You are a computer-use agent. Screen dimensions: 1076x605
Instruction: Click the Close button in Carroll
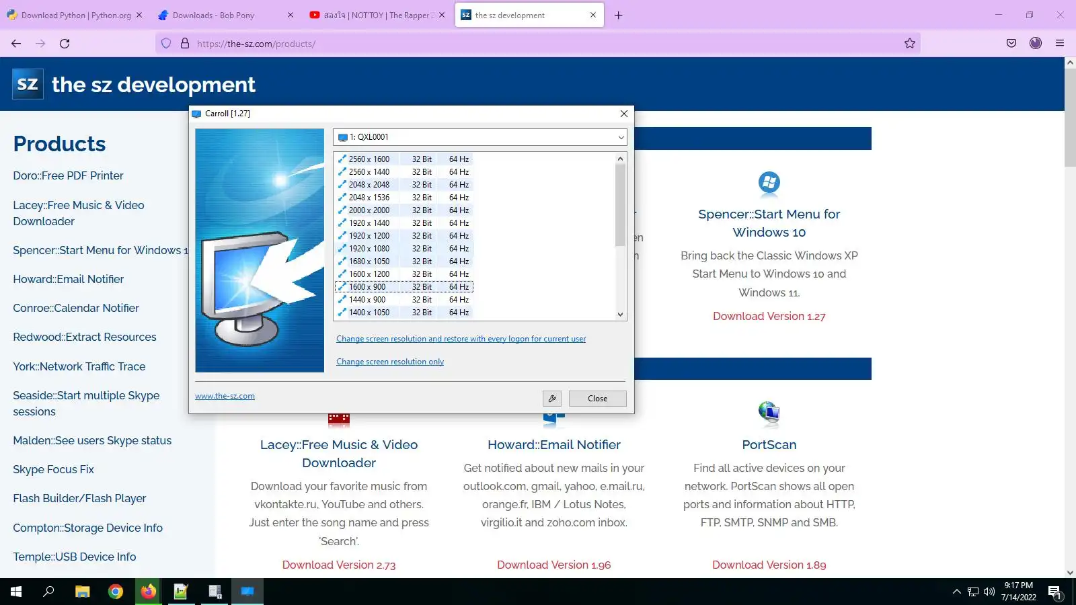(597, 399)
